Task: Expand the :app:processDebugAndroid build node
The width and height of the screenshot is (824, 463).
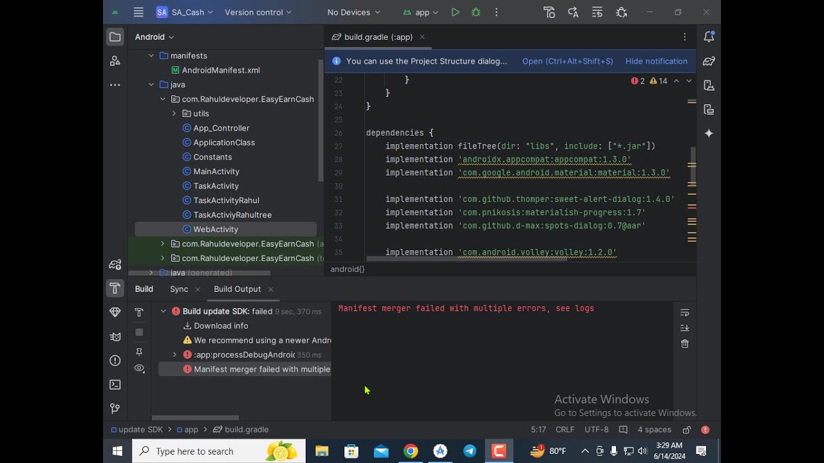Action: pyautogui.click(x=174, y=355)
